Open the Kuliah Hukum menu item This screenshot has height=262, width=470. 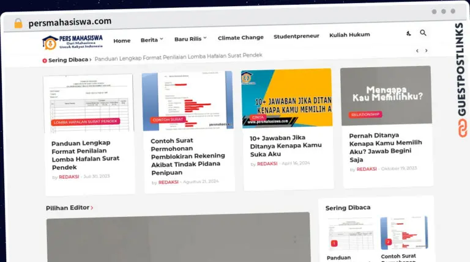[x=349, y=35]
